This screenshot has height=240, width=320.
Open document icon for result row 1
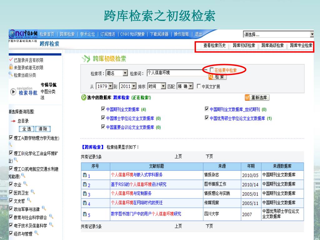click(85, 175)
